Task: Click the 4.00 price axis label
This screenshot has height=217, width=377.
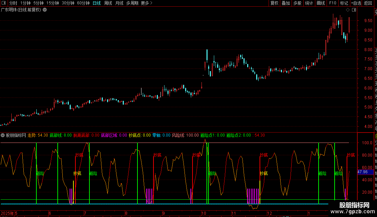Action: (x=368, y=127)
